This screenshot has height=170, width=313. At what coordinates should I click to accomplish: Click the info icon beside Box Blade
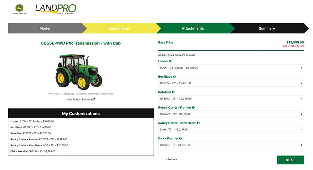pyautogui.click(x=174, y=77)
